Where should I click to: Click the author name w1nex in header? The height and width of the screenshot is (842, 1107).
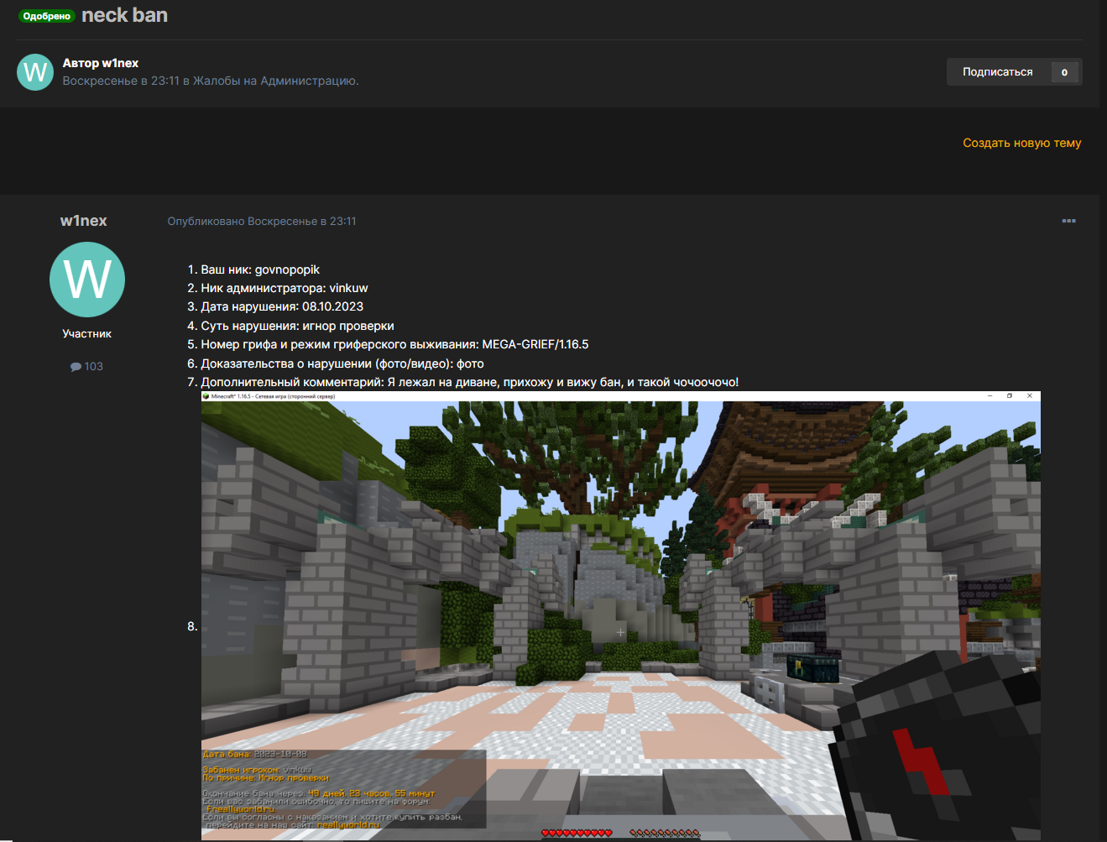pos(120,63)
